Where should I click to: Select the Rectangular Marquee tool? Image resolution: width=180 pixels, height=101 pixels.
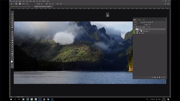(12, 17)
